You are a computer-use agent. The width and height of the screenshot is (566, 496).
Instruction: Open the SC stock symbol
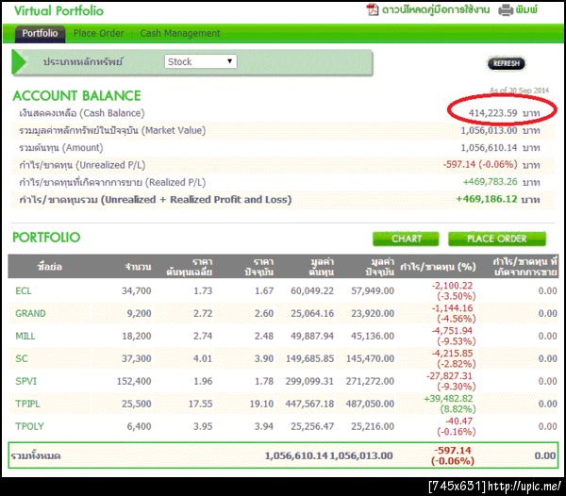tap(22, 358)
